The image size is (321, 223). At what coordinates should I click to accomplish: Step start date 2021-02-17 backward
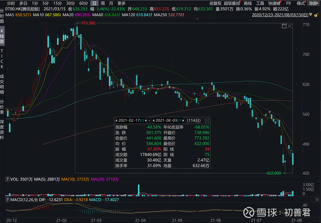tap(116, 120)
